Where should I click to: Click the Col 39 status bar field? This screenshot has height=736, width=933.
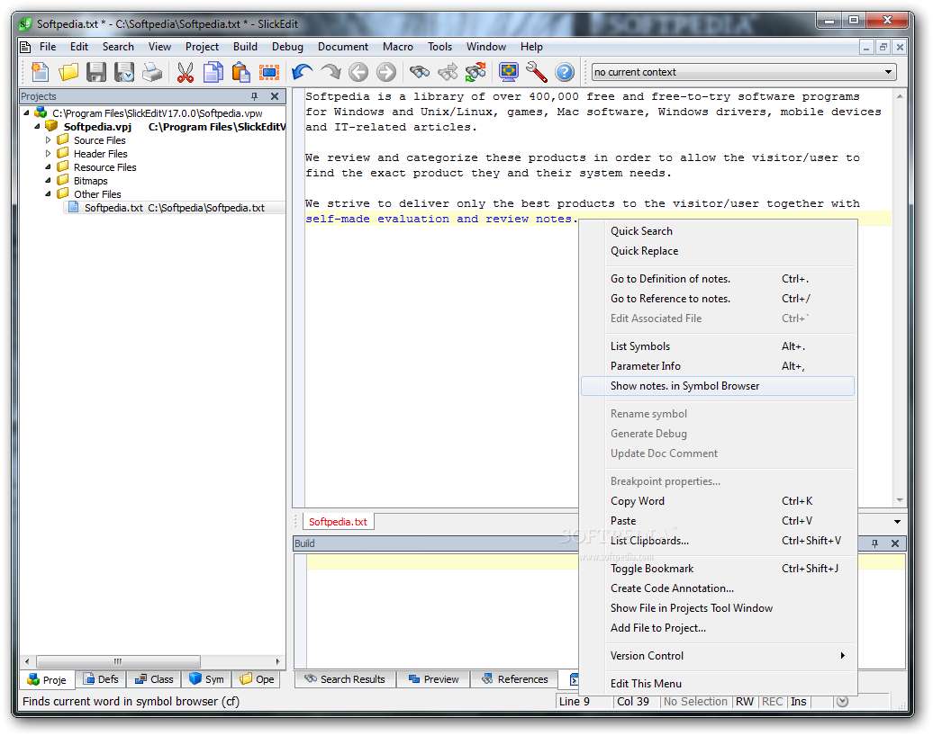click(636, 702)
